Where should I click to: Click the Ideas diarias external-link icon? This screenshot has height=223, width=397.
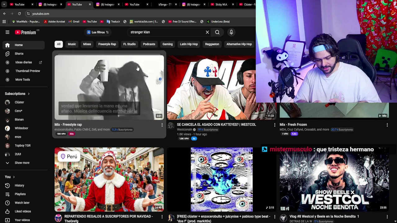40,62
